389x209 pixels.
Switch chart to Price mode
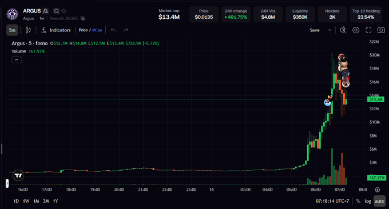pyautogui.click(x=83, y=30)
